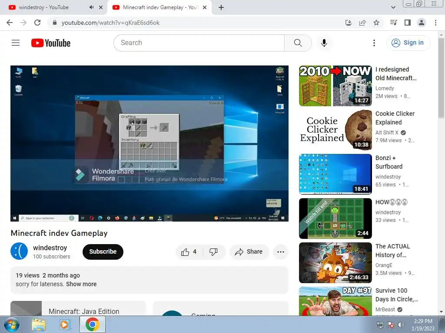Open Survive 100 Days In Circle thumbnail
This screenshot has width=445, height=333.
(x=335, y=301)
